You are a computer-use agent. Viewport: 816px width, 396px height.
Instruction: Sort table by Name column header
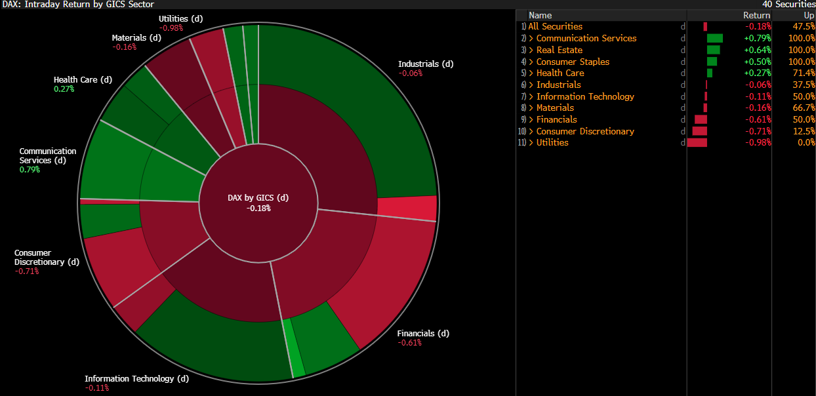pos(541,15)
